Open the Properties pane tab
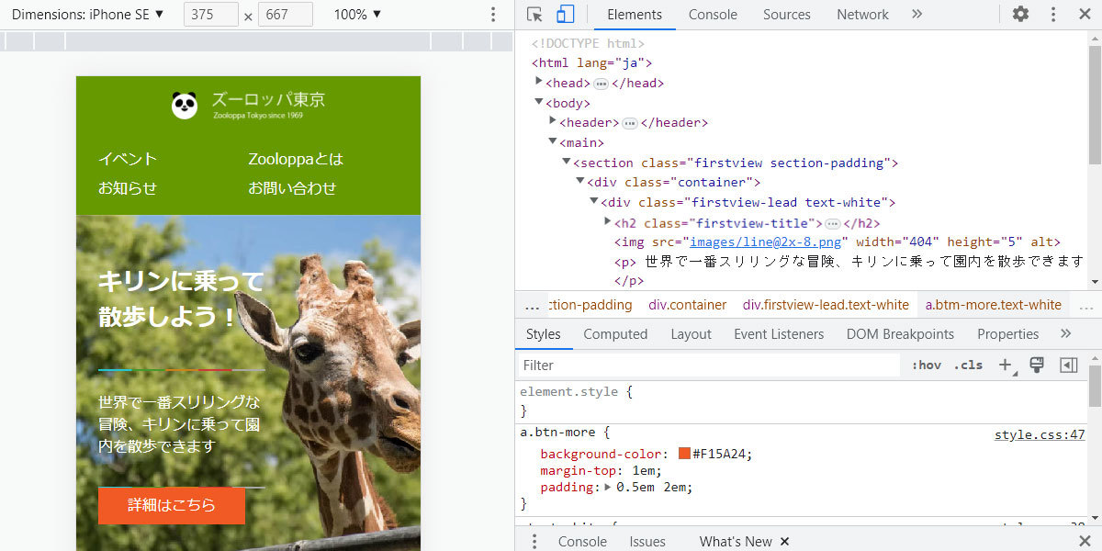Screen dimensions: 1102x551 pyautogui.click(x=1007, y=334)
